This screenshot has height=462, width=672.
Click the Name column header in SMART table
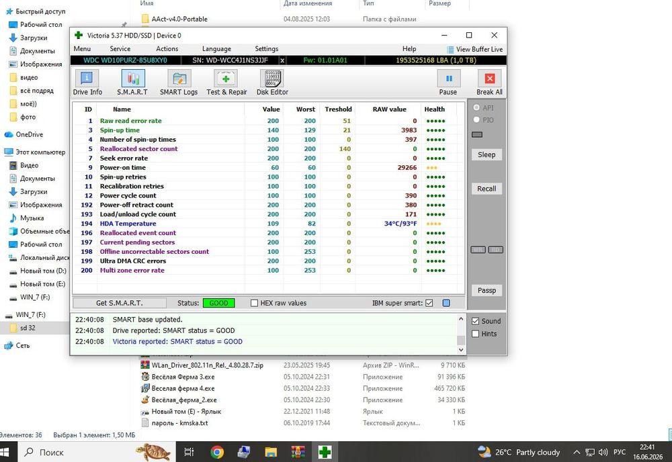pyautogui.click(x=122, y=109)
